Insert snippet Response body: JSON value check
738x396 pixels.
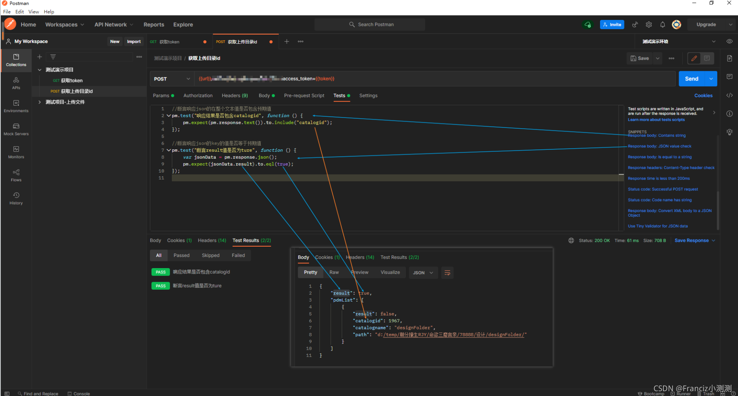pyautogui.click(x=659, y=146)
